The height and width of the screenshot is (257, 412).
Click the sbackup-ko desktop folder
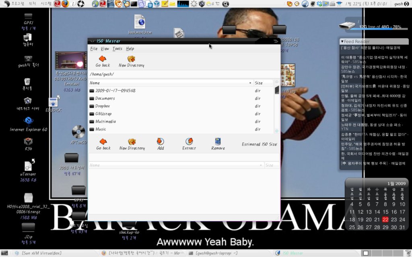(129, 225)
